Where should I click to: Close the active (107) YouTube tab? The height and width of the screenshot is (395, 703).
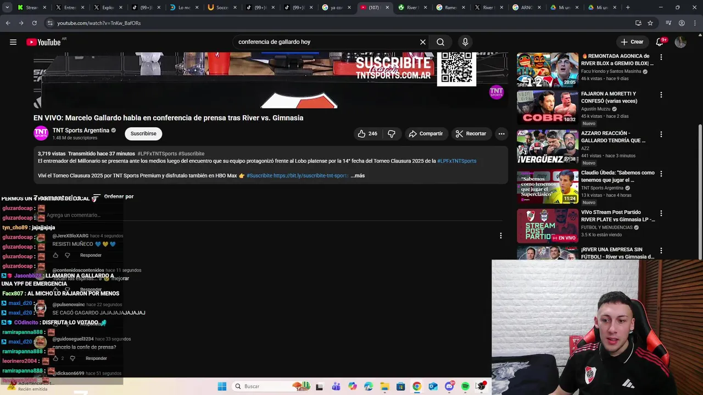tap(387, 8)
